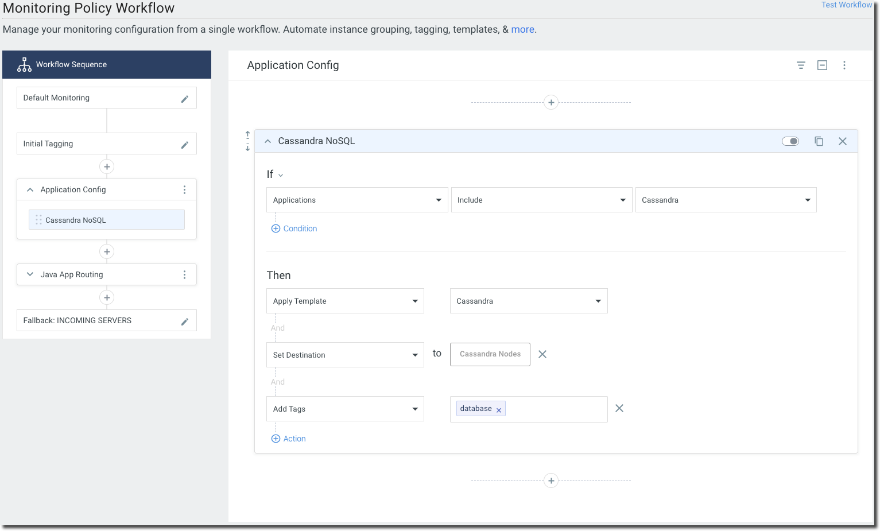Select Cassandra NoSQL in workflow sequence
Image resolution: width=880 pixels, height=531 pixels.
click(107, 220)
